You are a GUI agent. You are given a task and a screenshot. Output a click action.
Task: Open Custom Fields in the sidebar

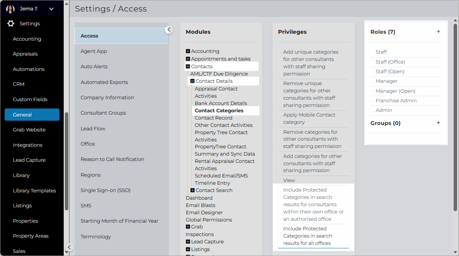pos(30,99)
